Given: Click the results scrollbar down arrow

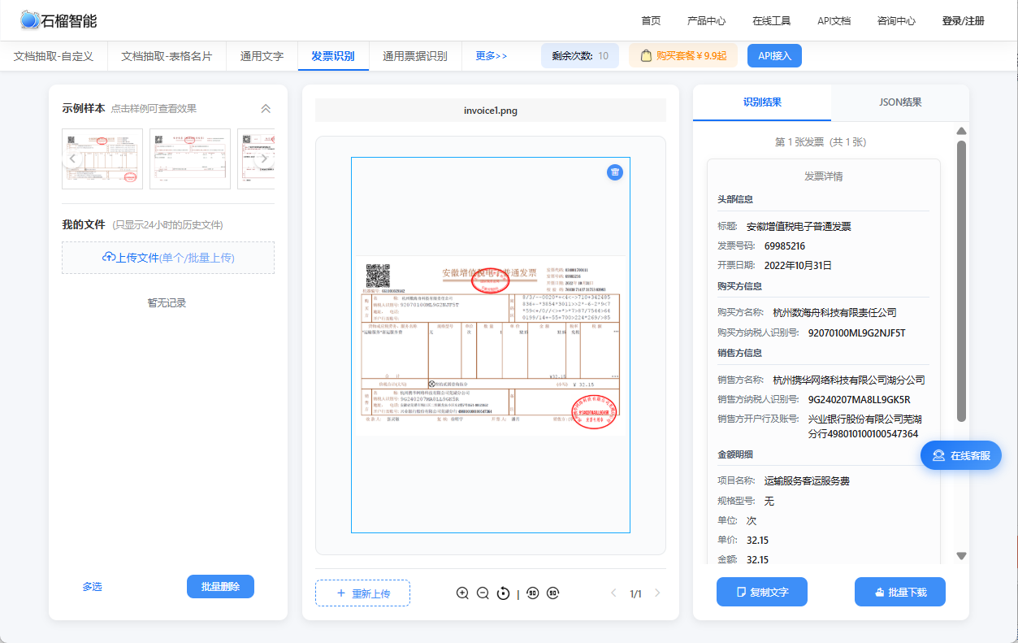Looking at the screenshot, I should 961,556.
